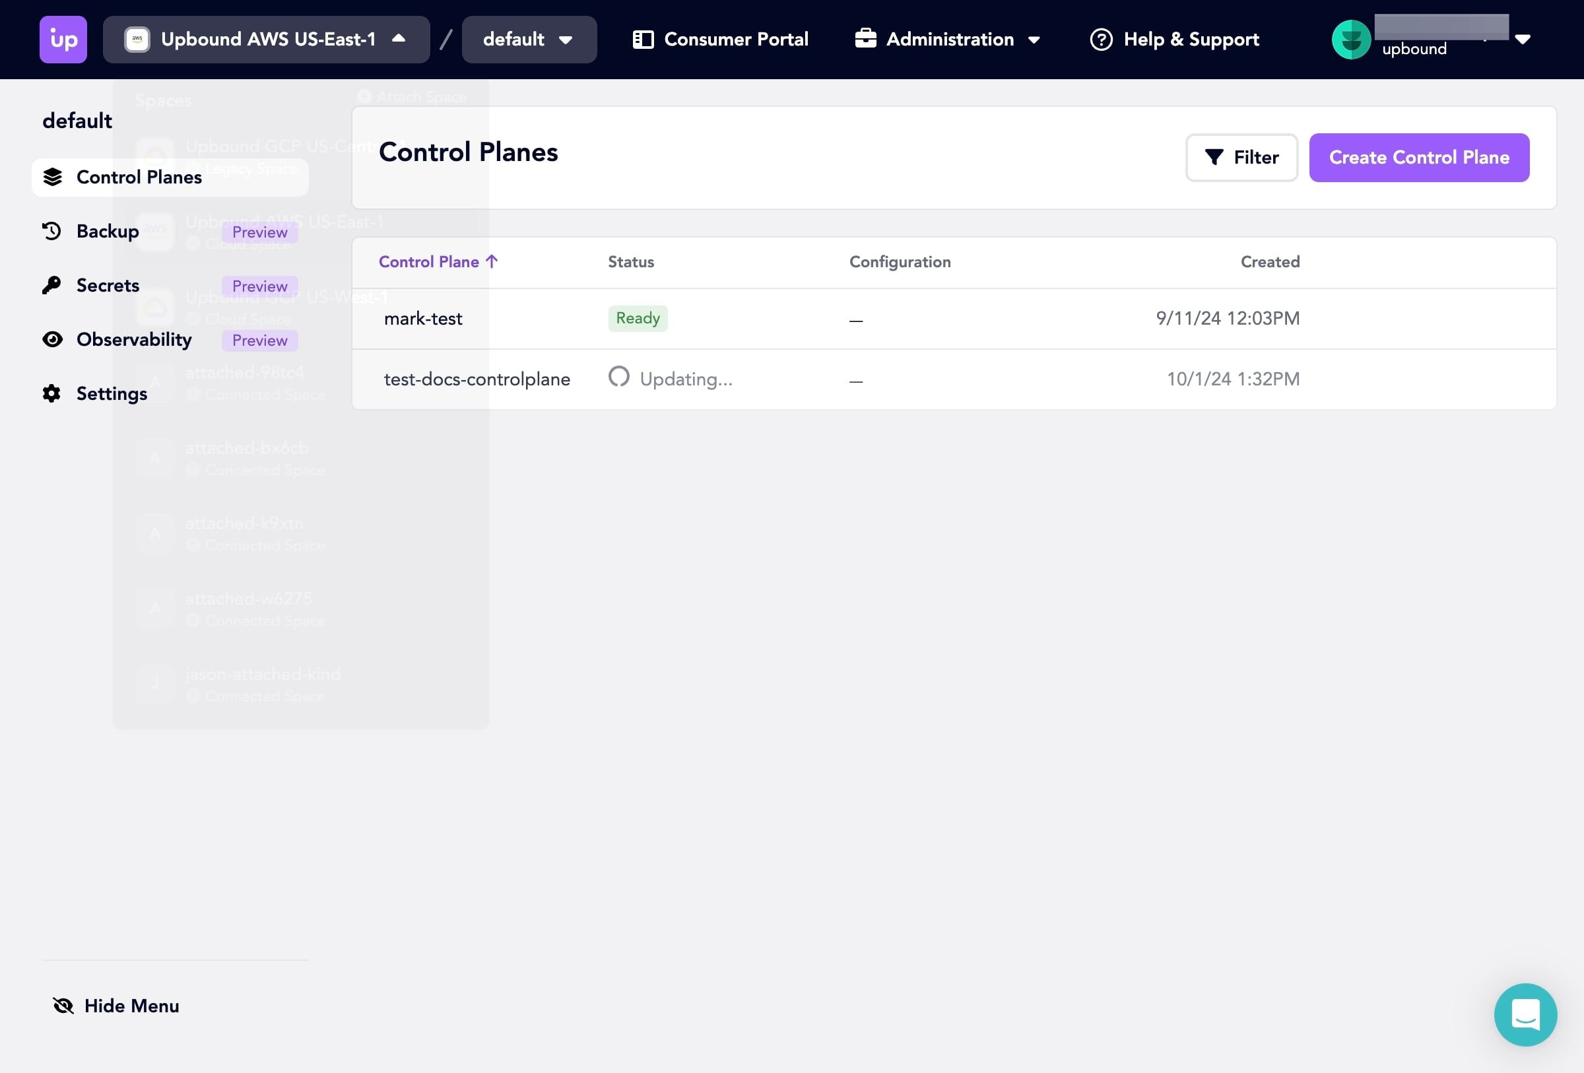
Task: Open the account menu caret
Action: [1523, 40]
